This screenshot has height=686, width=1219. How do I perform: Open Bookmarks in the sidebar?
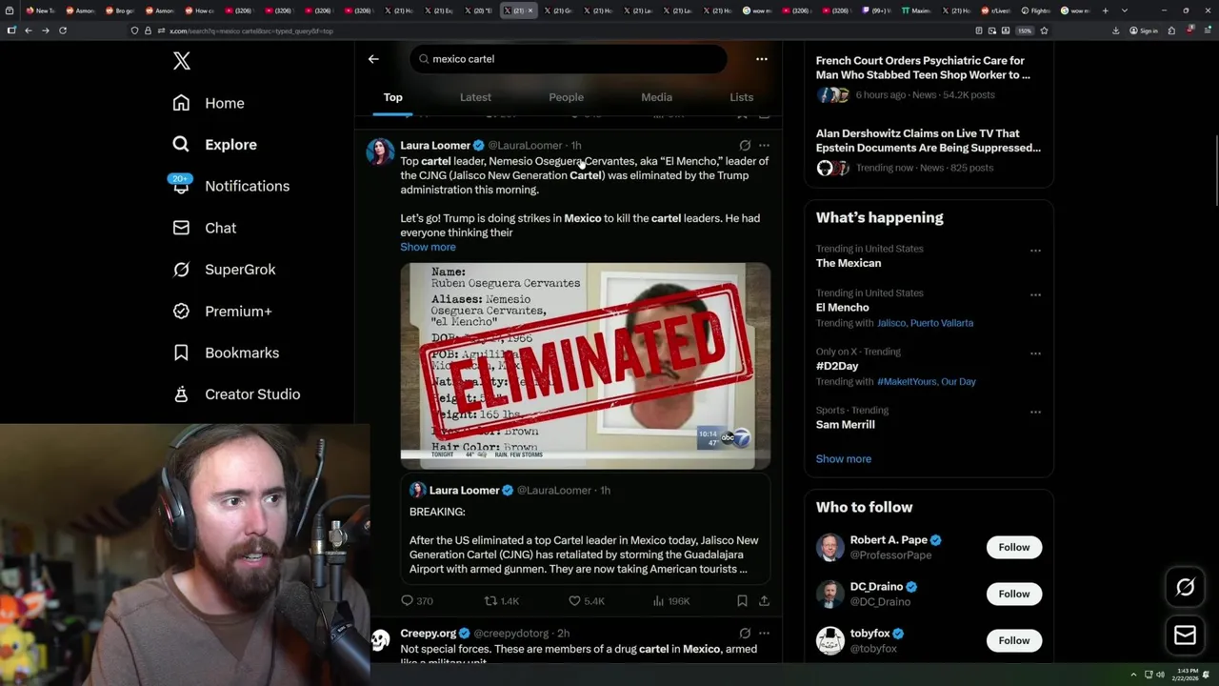(x=226, y=353)
